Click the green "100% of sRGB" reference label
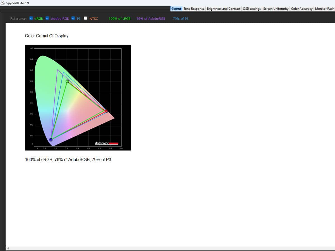The height and width of the screenshot is (251, 335). 119,19
